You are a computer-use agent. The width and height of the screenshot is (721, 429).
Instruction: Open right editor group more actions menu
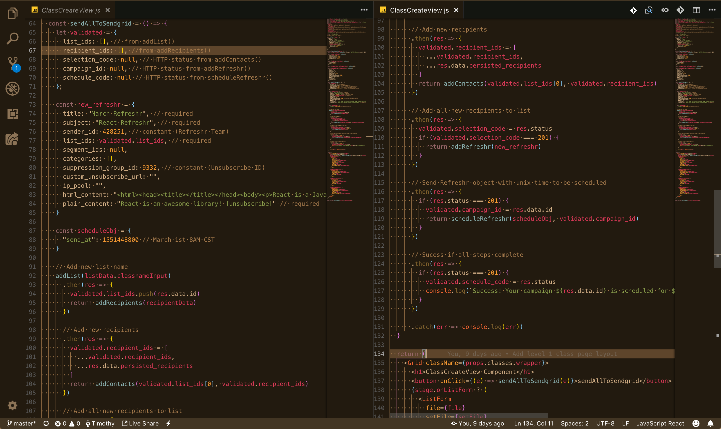point(712,10)
